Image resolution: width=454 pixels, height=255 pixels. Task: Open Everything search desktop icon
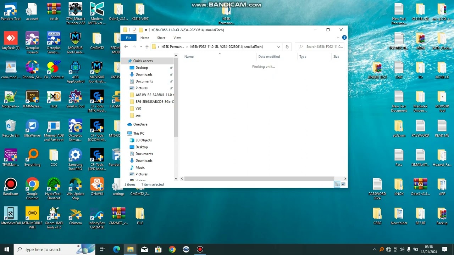pos(32,157)
